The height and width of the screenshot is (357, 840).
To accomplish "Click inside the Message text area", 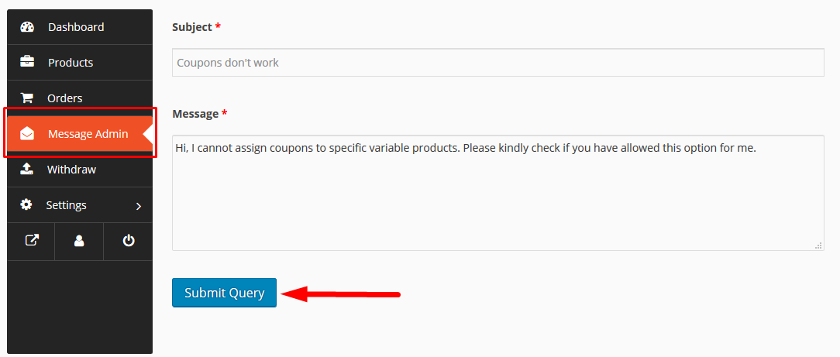I will 497,193.
